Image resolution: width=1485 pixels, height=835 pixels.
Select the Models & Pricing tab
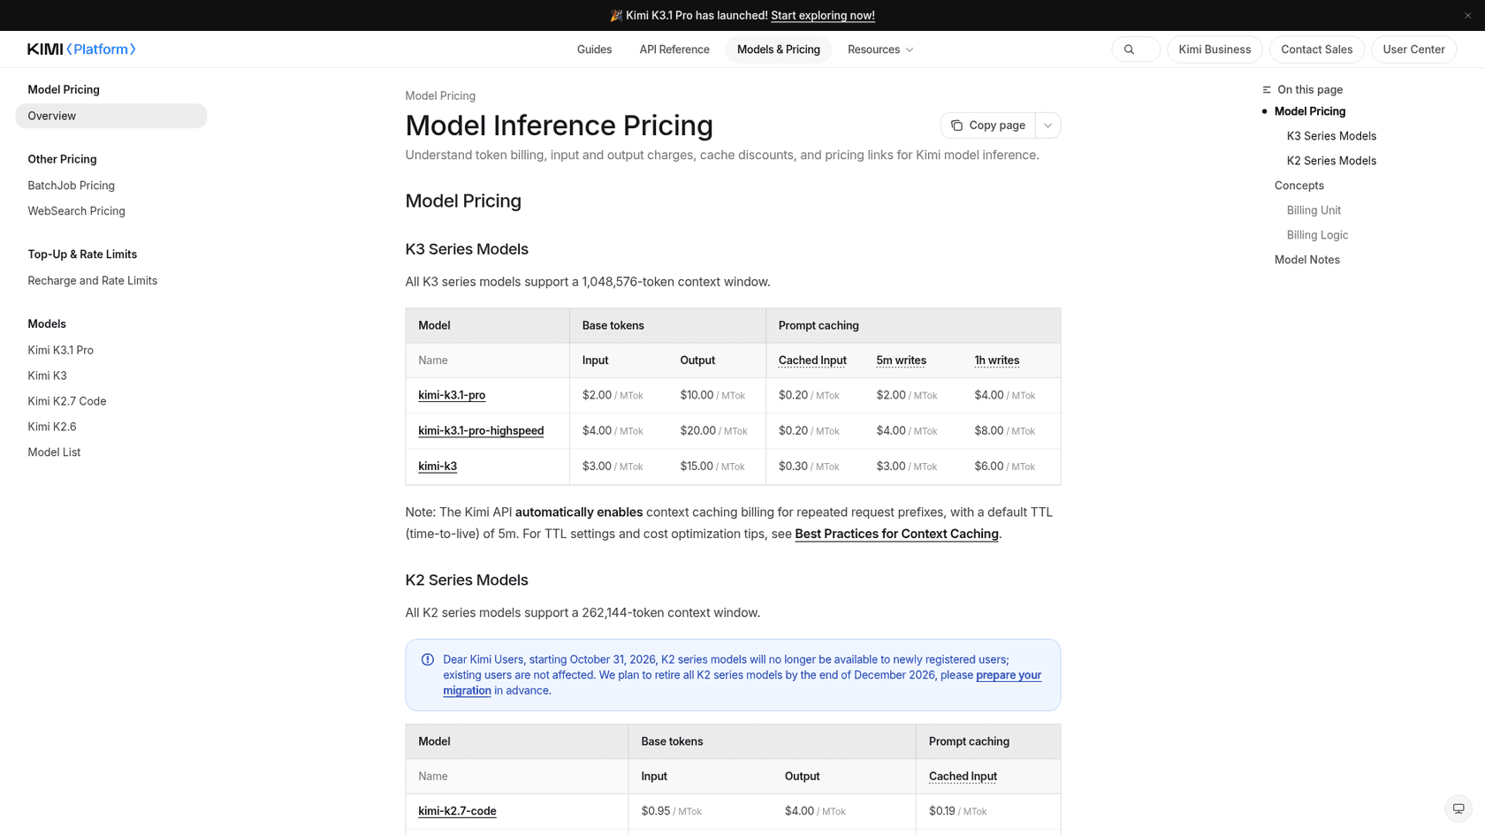click(779, 49)
